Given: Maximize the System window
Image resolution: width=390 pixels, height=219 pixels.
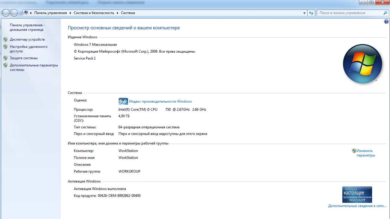Looking at the screenshot, I should (371, 2).
